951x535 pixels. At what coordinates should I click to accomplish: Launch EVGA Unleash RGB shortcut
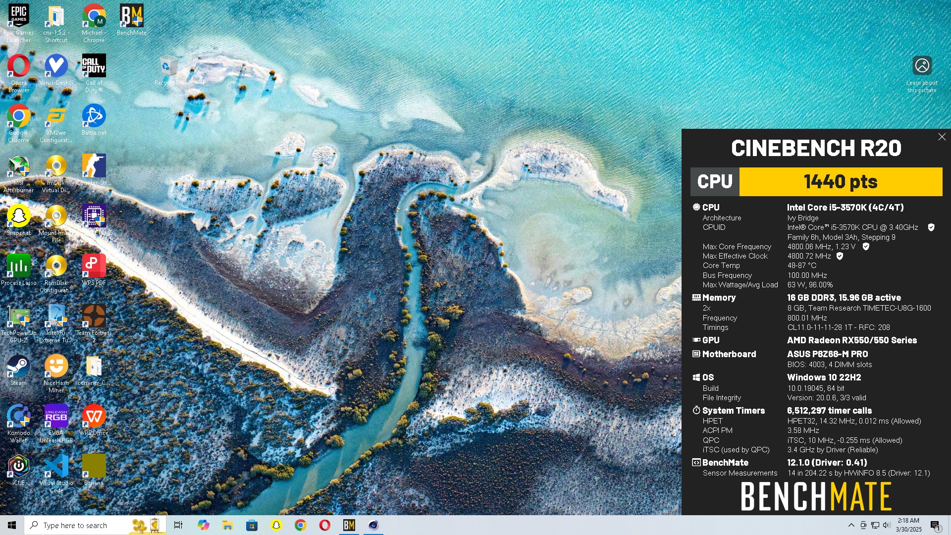[56, 424]
